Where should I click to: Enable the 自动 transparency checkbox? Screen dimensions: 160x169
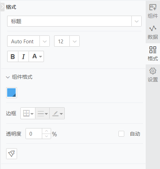click(121, 134)
